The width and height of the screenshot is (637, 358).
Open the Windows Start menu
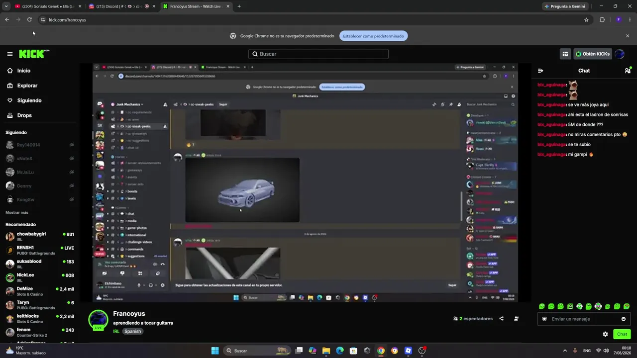pyautogui.click(x=215, y=351)
